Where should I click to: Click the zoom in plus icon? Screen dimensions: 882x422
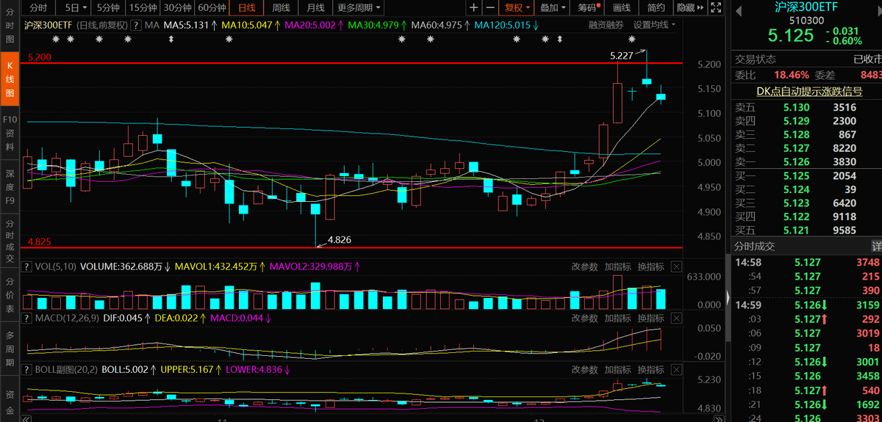(x=474, y=7)
